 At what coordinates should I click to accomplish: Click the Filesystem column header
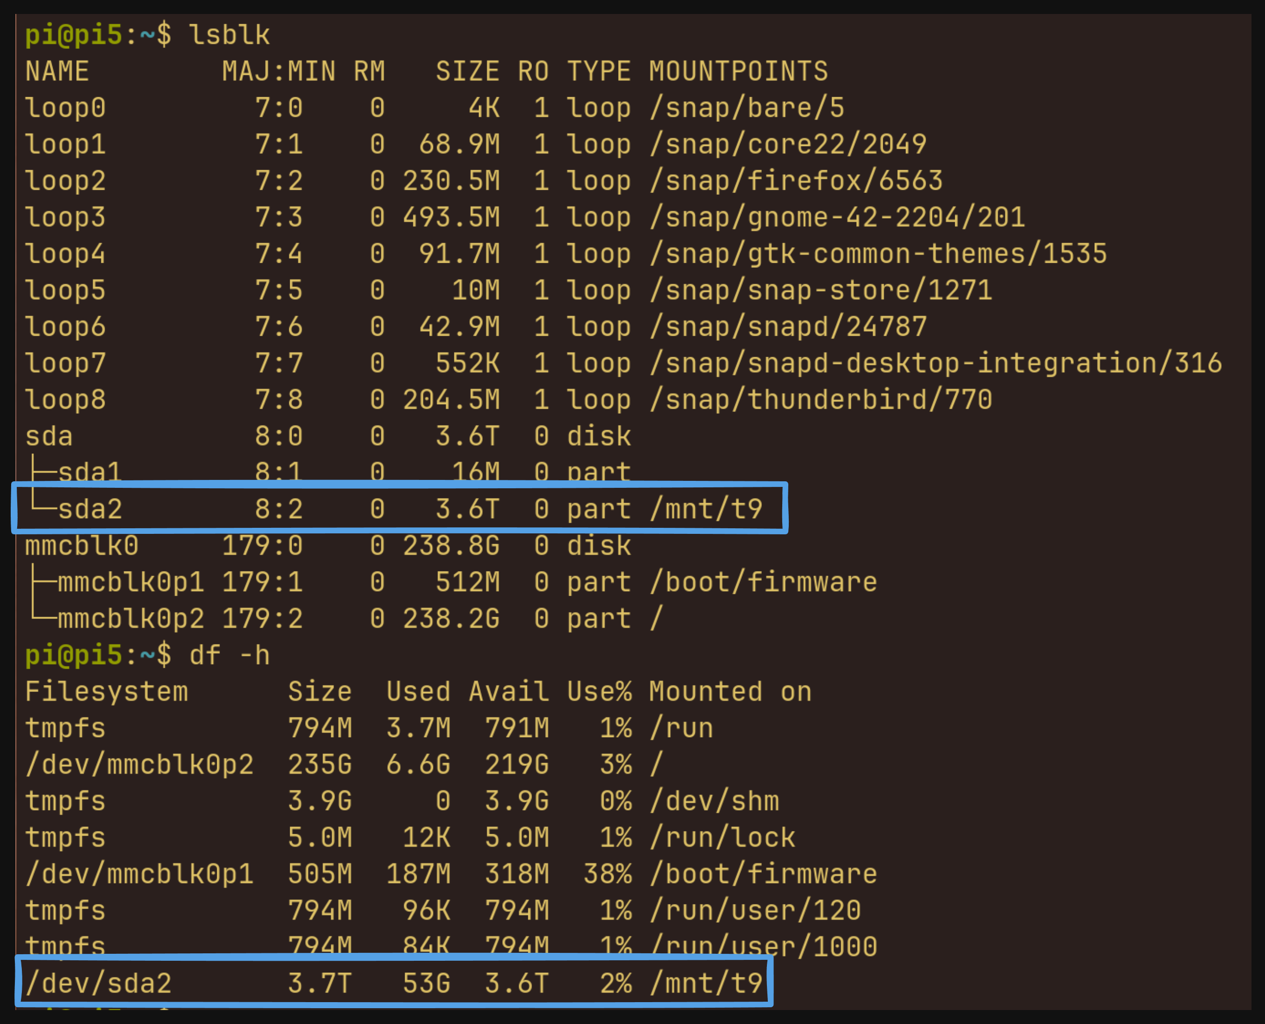106,692
